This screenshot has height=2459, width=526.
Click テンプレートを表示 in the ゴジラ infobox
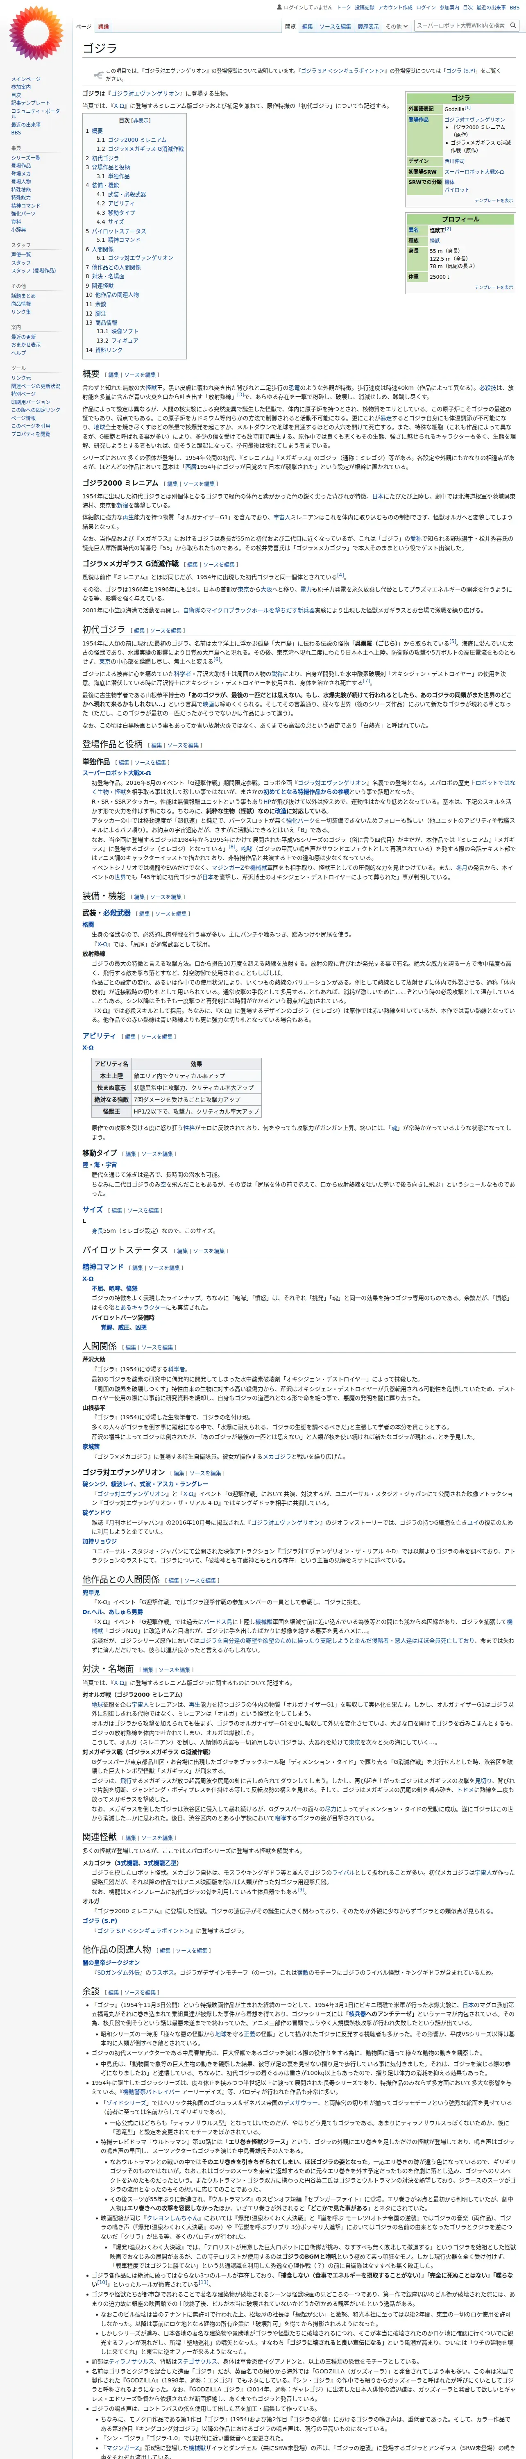[494, 200]
